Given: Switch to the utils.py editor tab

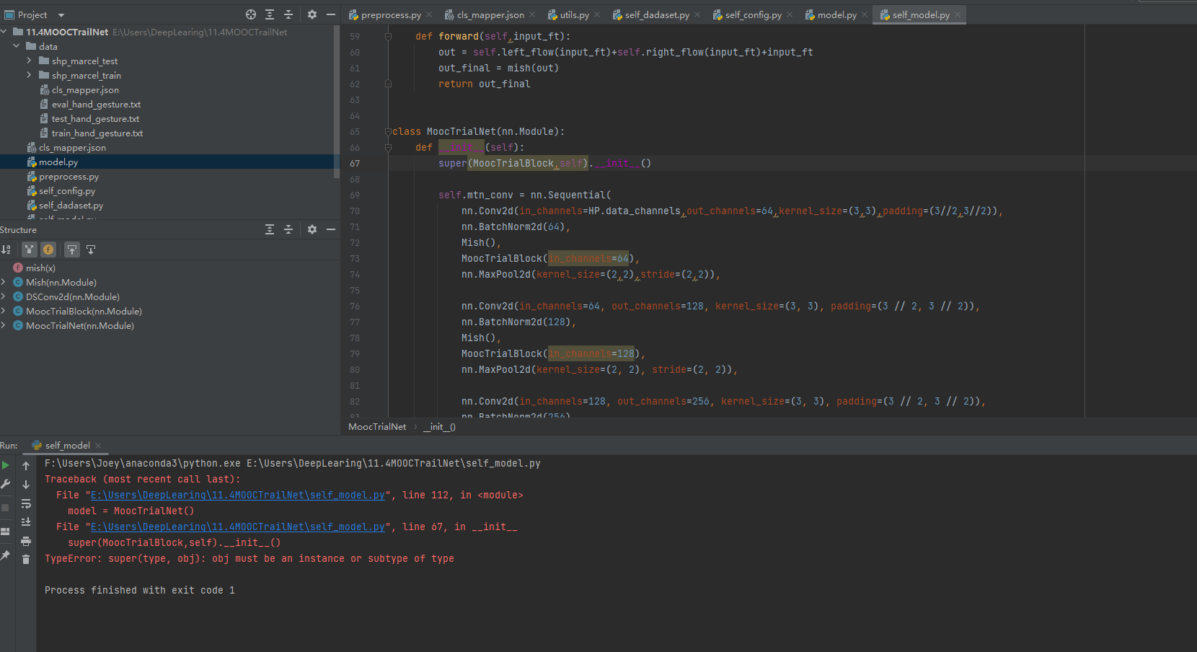Looking at the screenshot, I should (574, 14).
